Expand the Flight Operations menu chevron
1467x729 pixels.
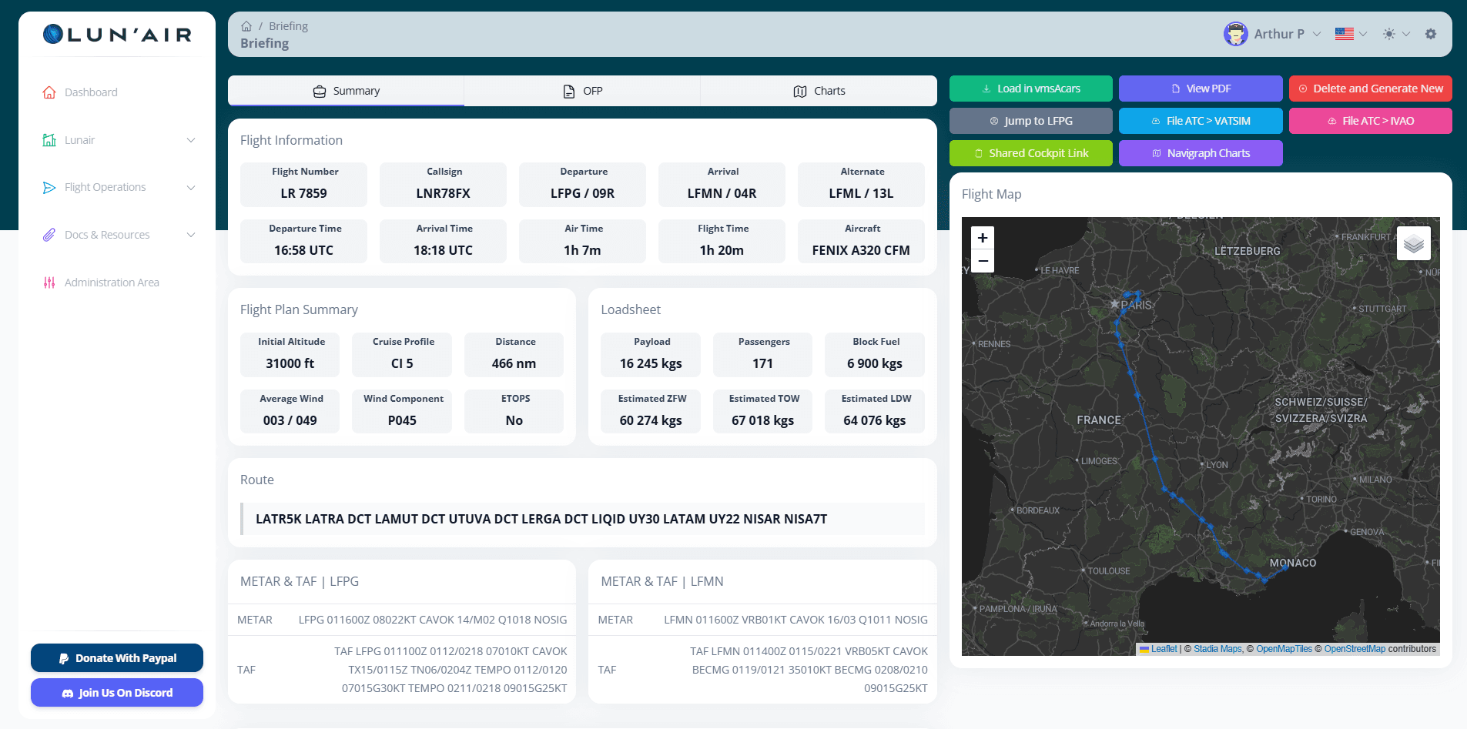point(191,188)
